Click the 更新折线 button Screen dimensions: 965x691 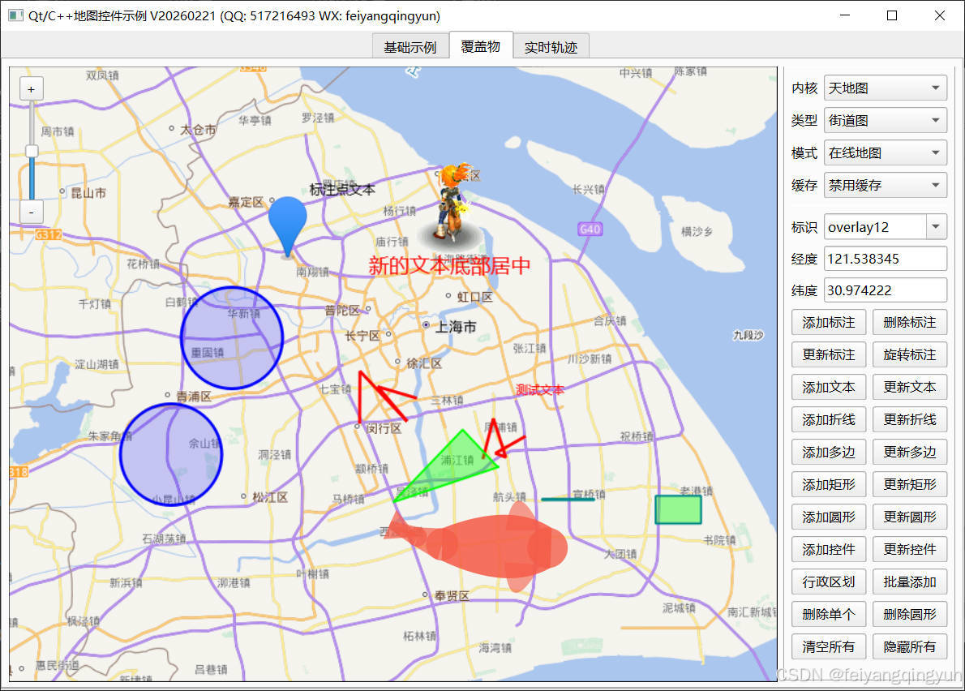pyautogui.click(x=910, y=419)
